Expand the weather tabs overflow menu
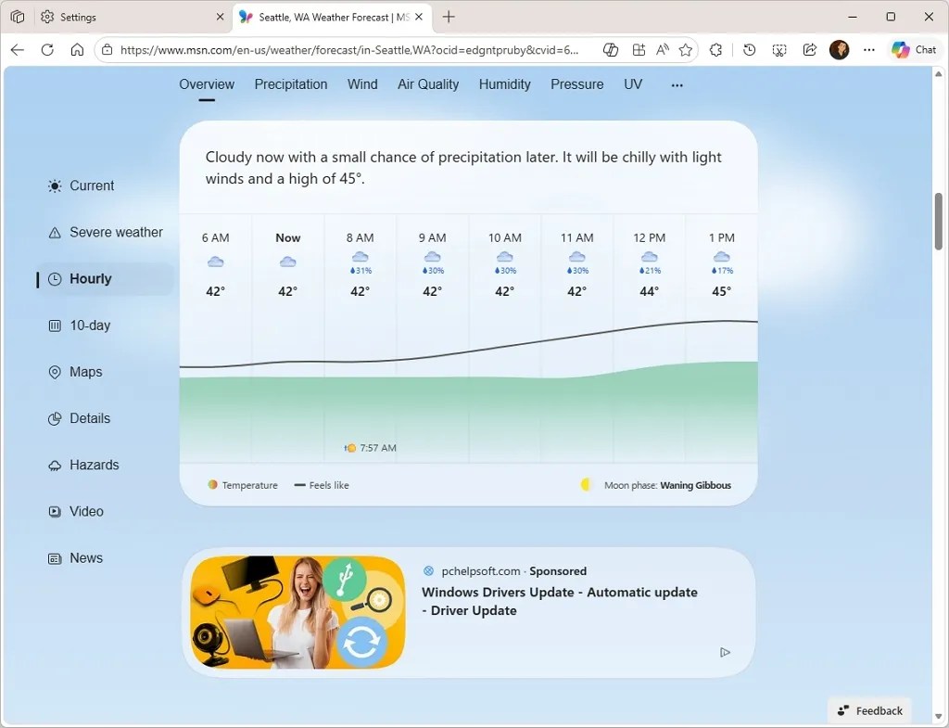 pyautogui.click(x=677, y=84)
